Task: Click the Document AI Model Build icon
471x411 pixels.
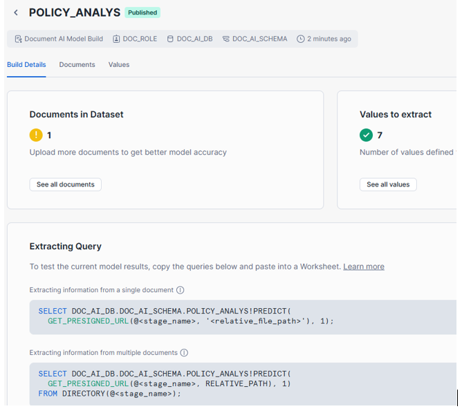Action: (19, 39)
